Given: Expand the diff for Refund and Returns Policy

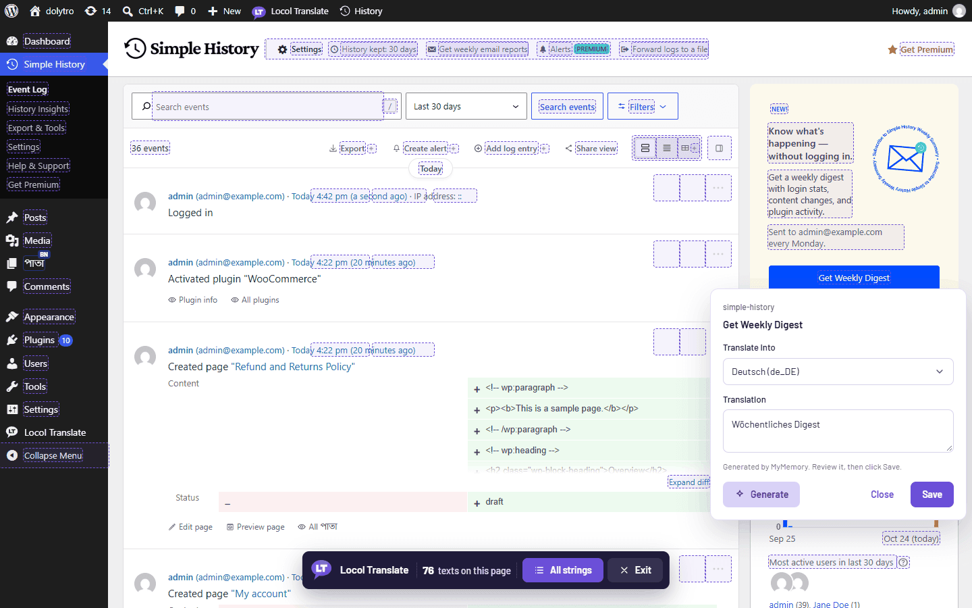Looking at the screenshot, I should 689,482.
